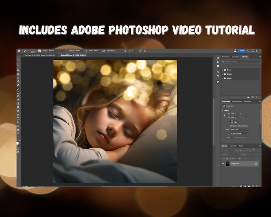Set canvas to portrait orientation

(232, 122)
